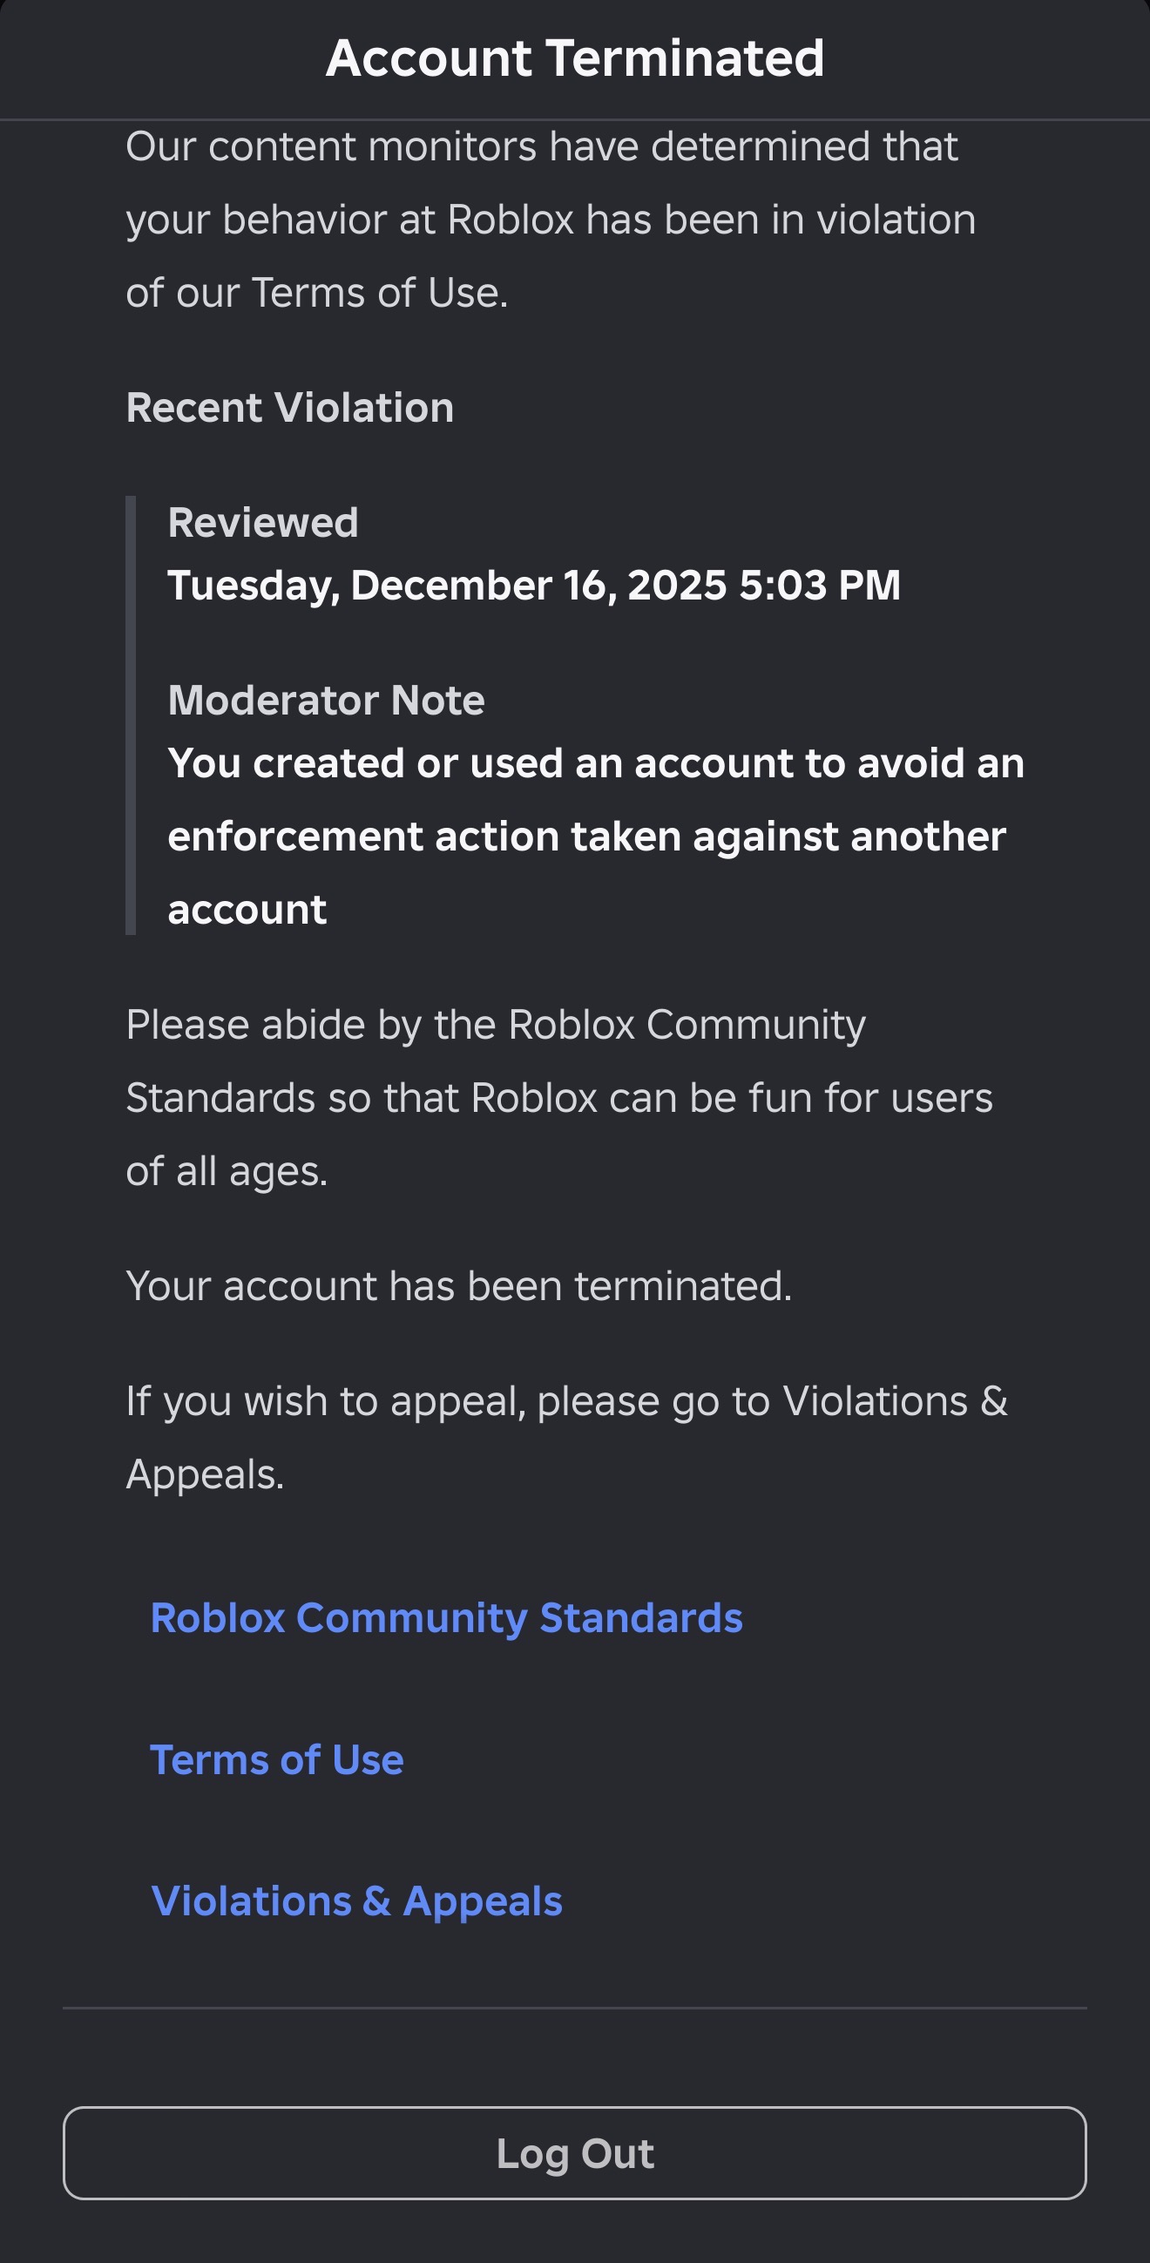
Task: Tap the Account Terminated header title
Action: 574,58
